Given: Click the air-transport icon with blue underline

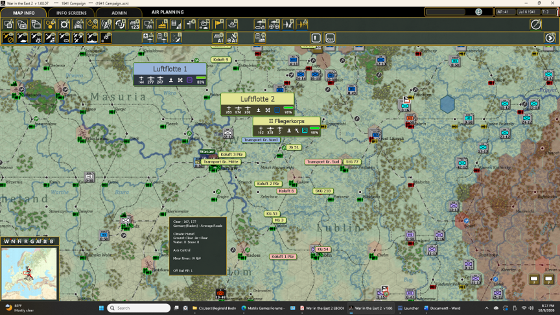Looking at the screenshot, I should [x=260, y=25].
